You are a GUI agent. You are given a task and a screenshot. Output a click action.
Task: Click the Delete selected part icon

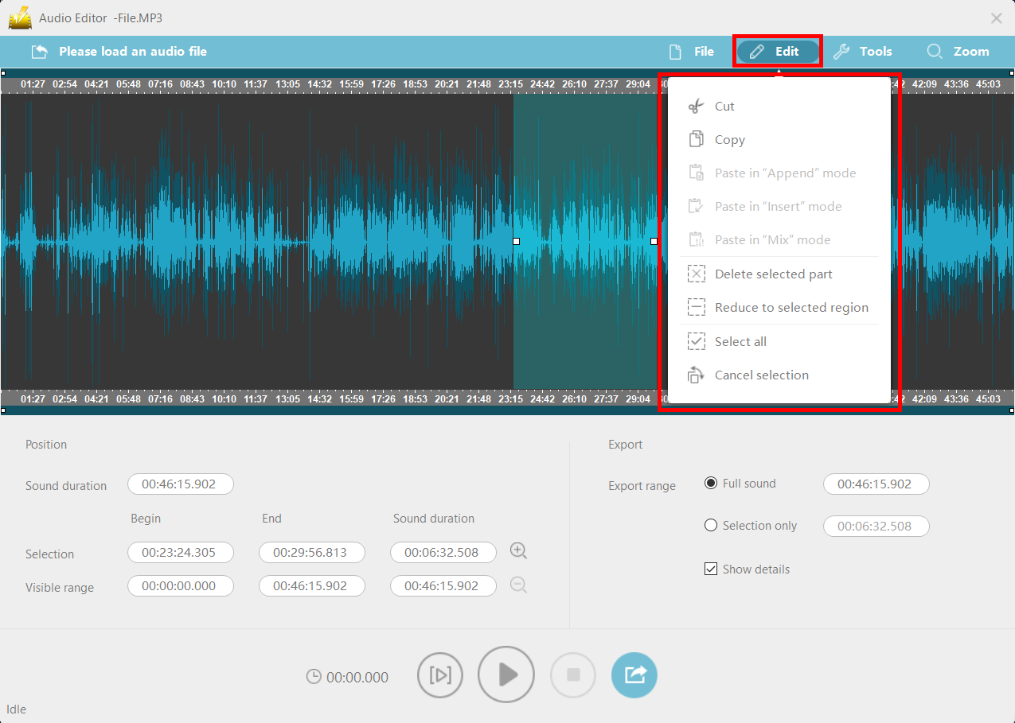[x=697, y=273]
